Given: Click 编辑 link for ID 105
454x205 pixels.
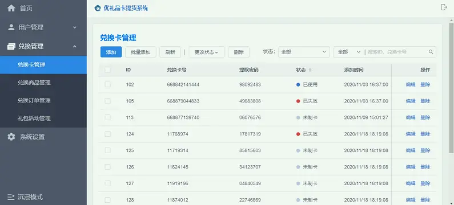Looking at the screenshot, I should click(x=410, y=101).
